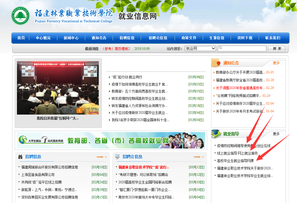Go to the 招聘会信息 navigation tab
The width and height of the screenshot is (297, 203).
point(158,38)
